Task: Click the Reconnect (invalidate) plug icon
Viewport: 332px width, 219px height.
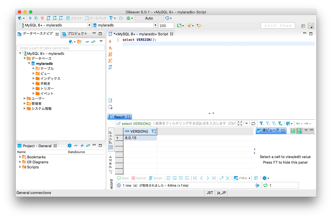Action: [36, 18]
